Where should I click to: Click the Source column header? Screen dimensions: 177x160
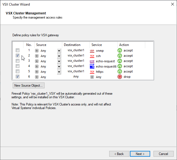(48, 45)
